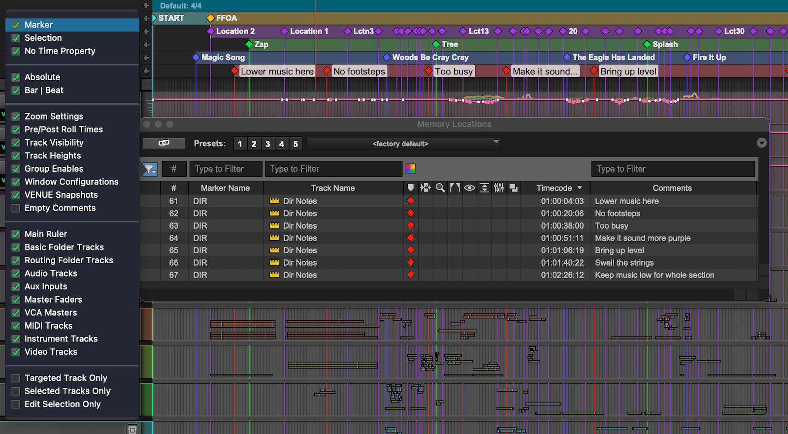Click the marker column header icon

(411, 187)
